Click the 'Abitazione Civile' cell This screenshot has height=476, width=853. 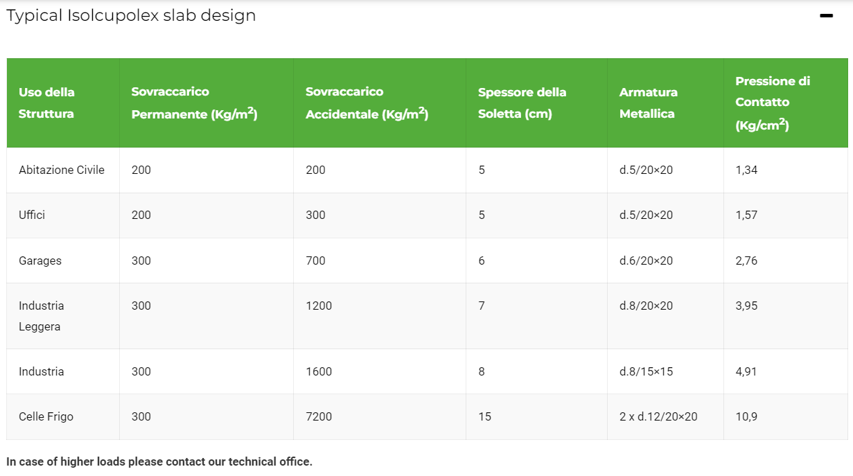tap(63, 170)
